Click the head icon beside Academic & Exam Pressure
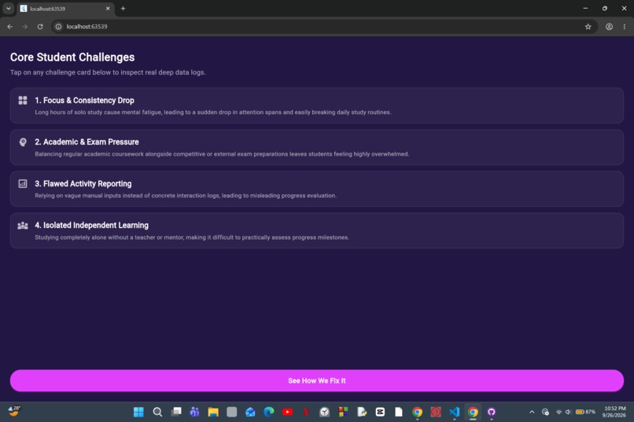The image size is (634, 422). (23, 142)
